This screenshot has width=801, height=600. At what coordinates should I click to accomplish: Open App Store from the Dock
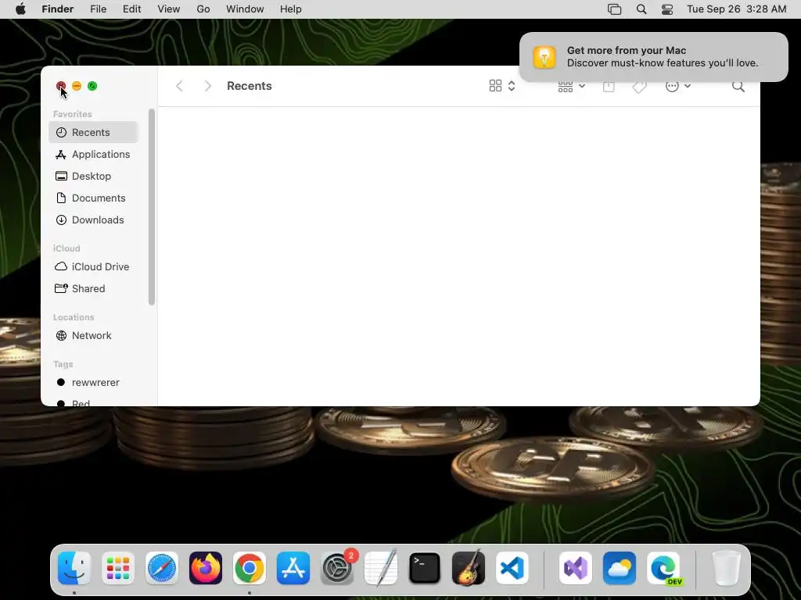pos(293,568)
